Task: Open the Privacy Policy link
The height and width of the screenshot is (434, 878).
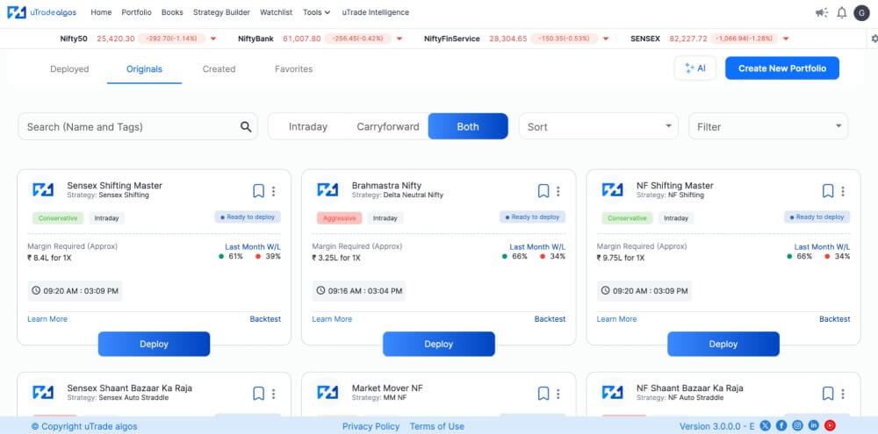Action: (371, 426)
